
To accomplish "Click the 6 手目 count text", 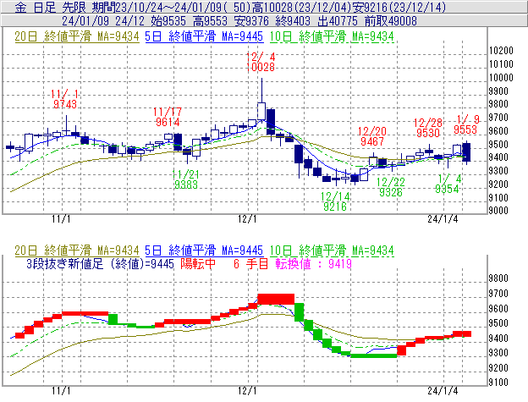I will point(250,263).
